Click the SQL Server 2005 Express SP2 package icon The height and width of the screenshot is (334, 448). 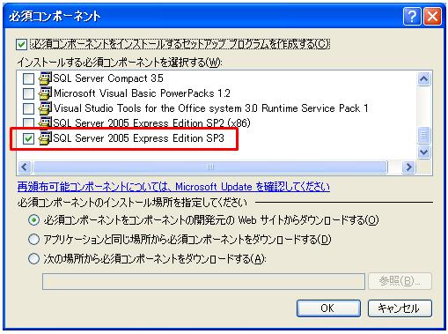[45, 122]
